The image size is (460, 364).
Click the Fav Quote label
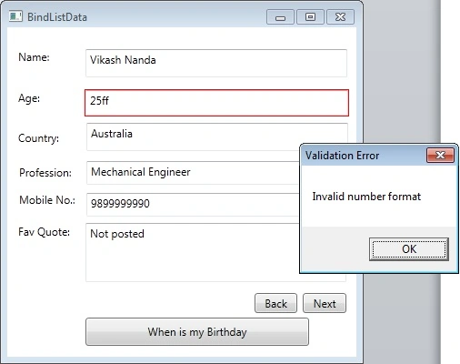[x=44, y=232]
